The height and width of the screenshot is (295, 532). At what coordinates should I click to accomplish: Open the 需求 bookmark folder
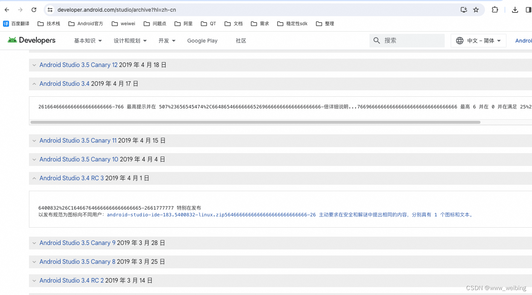pyautogui.click(x=260, y=24)
